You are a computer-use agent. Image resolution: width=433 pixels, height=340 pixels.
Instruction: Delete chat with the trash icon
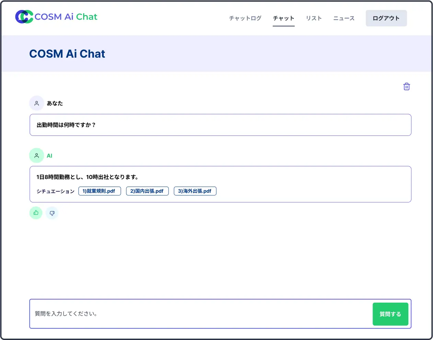coord(407,86)
